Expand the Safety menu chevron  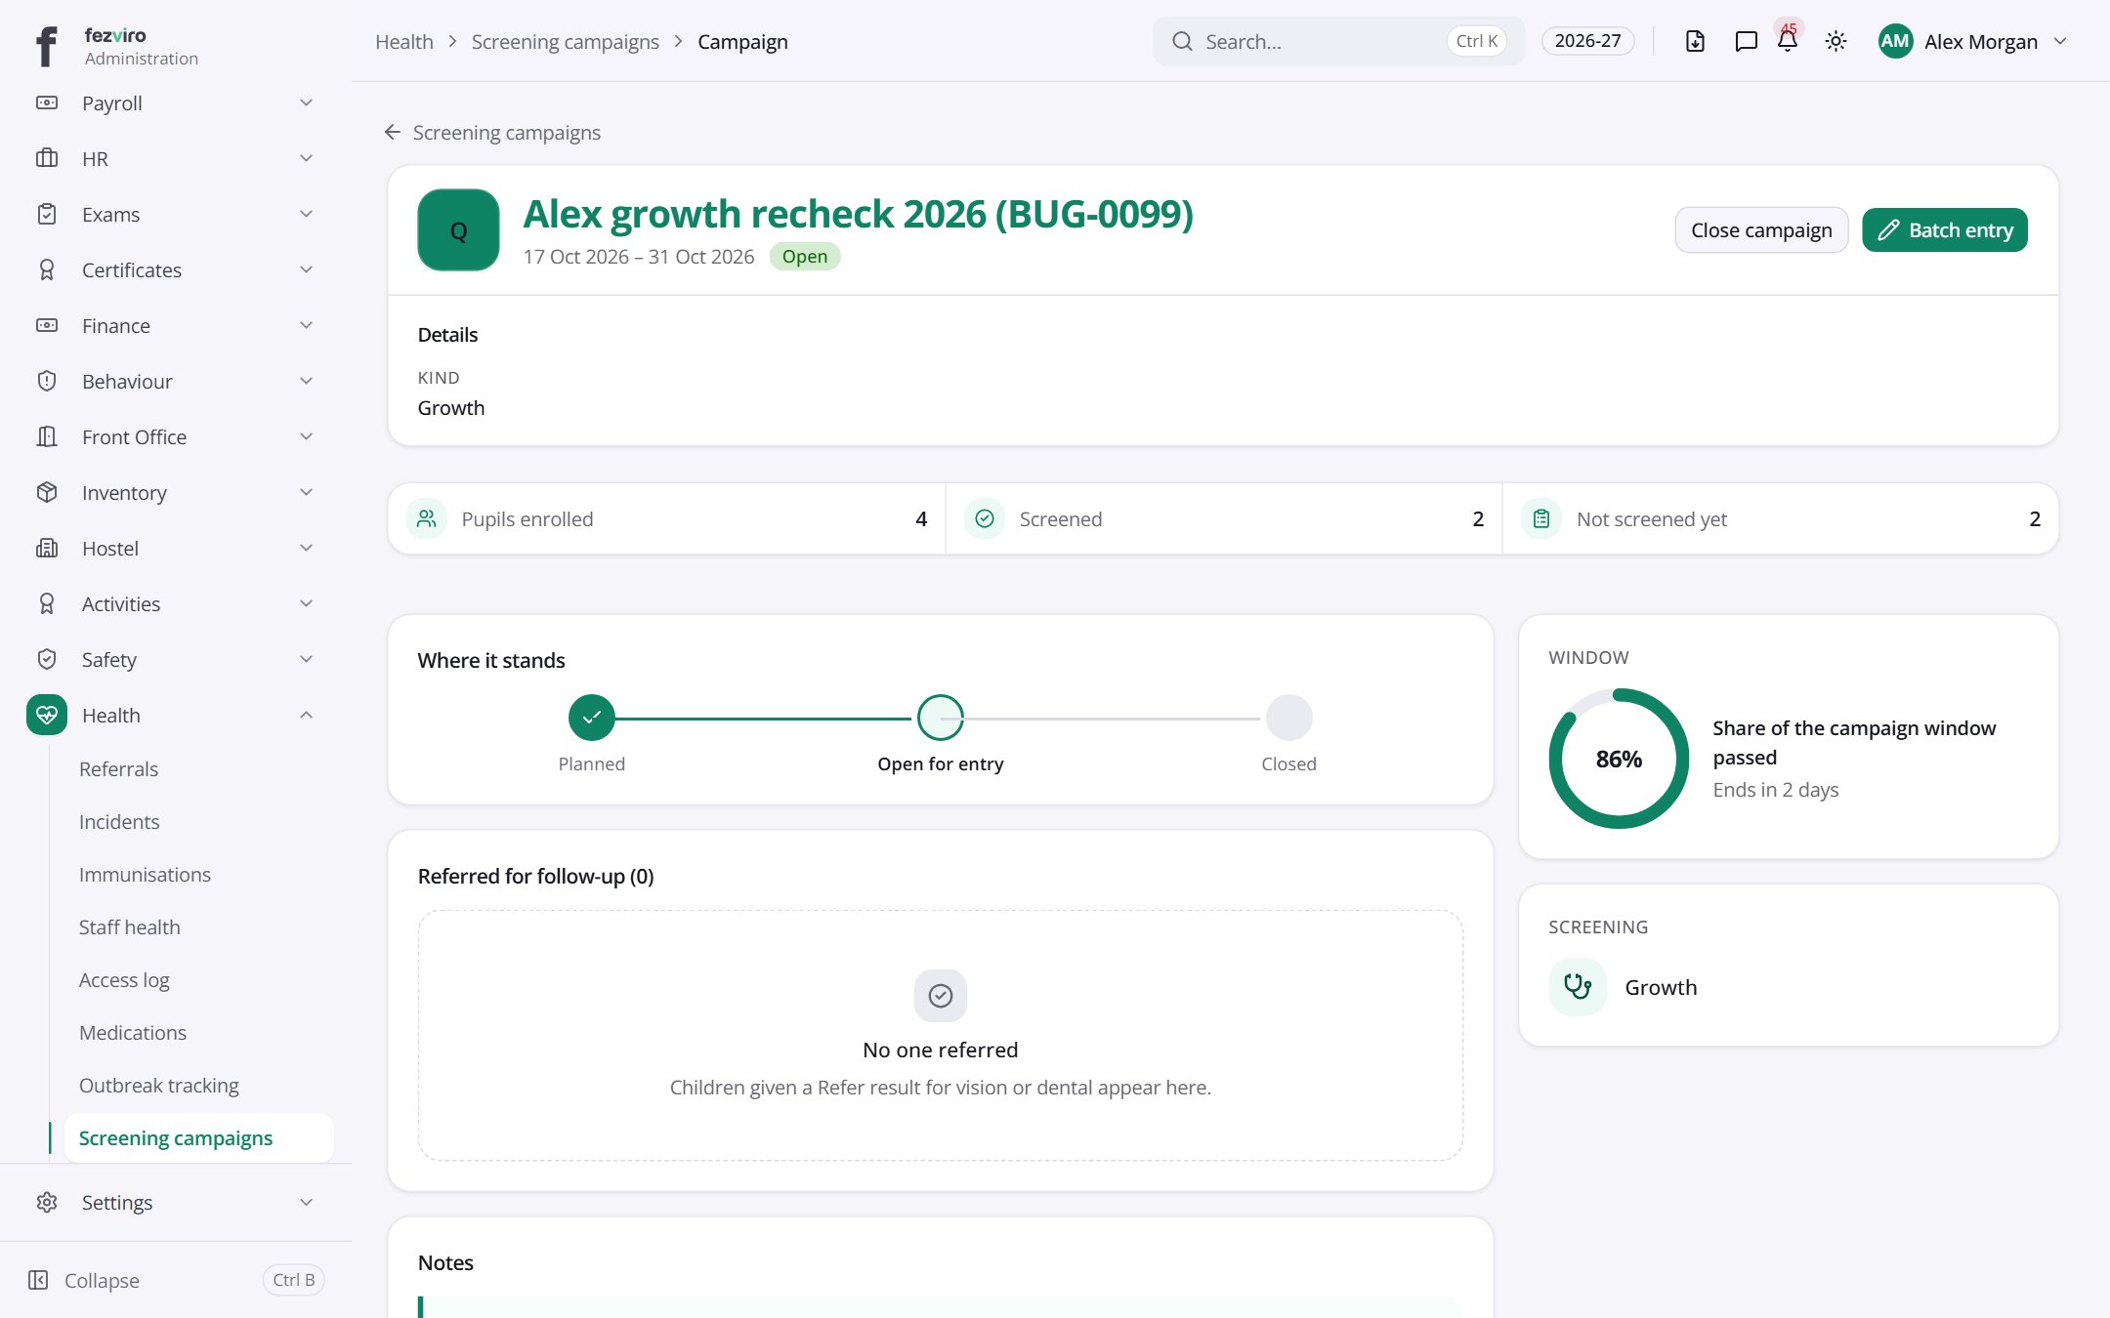click(x=306, y=659)
